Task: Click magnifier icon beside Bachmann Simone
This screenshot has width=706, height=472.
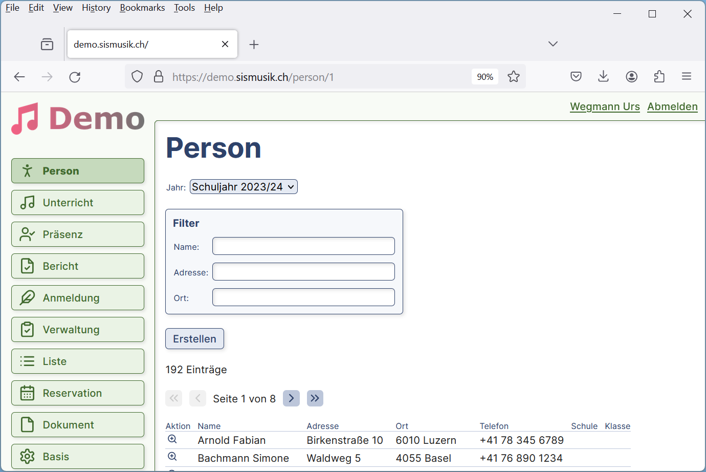Action: [x=172, y=457]
